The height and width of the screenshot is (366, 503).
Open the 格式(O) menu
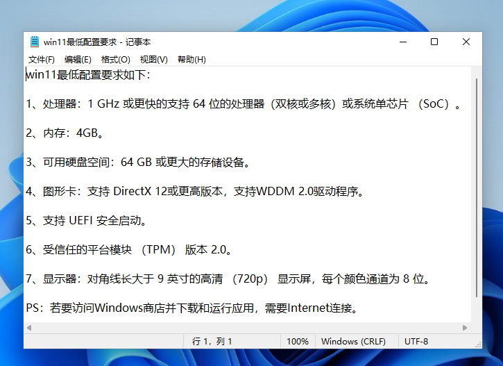tap(115, 60)
